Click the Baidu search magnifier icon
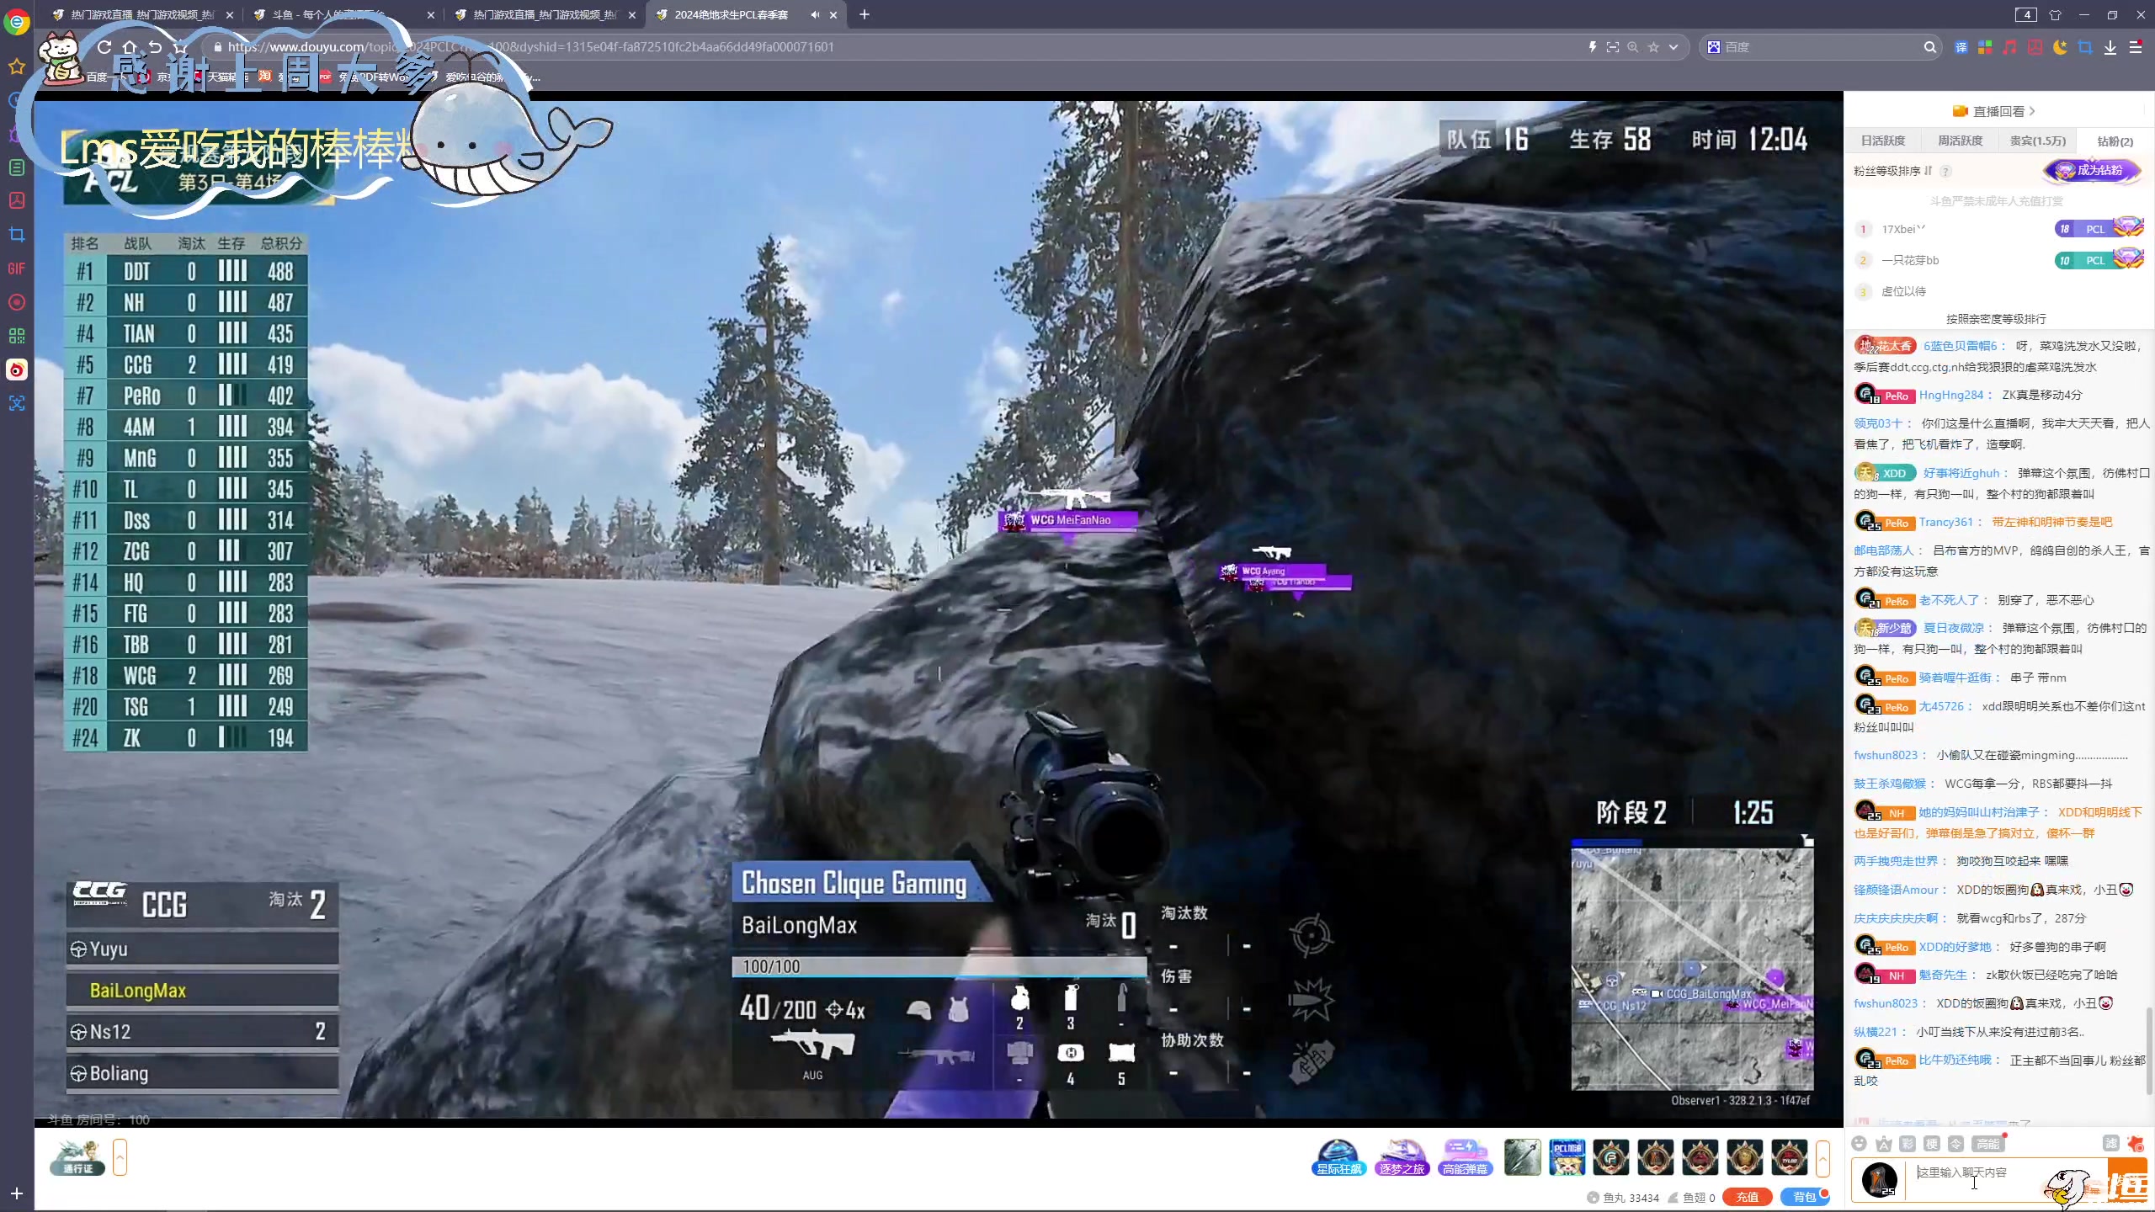 (1929, 47)
